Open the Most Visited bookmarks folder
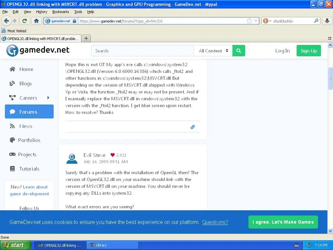 (14, 31)
